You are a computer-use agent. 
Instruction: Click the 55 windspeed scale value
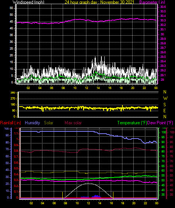point(11,8)
